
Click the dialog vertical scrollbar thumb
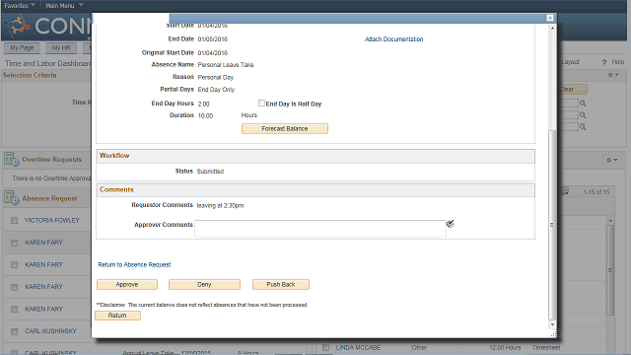pos(552,225)
